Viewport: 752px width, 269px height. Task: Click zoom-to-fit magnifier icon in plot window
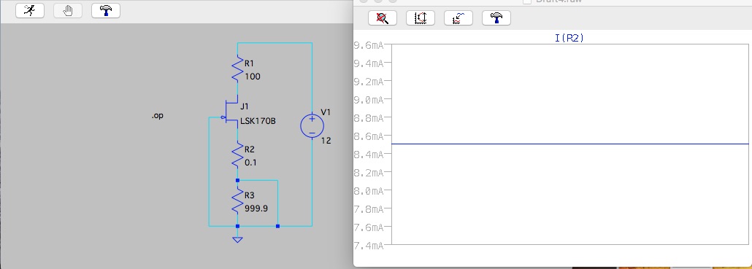pyautogui.click(x=383, y=18)
